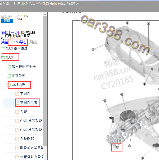
Task: Open the 零部件 page
Action: tap(25, 93)
